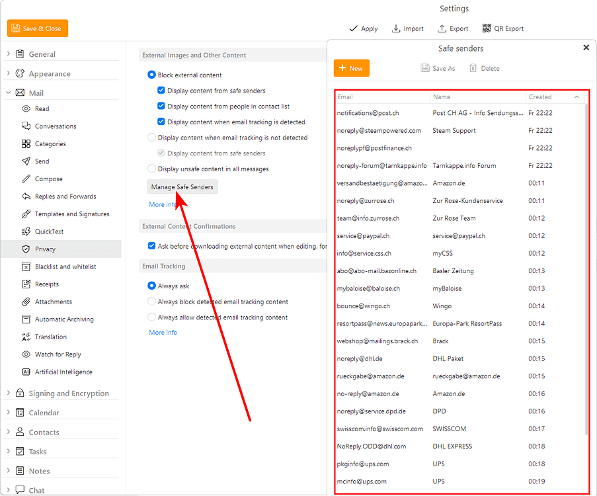The image size is (597, 496).
Task: Open More info link under Email Tracking
Action: tap(163, 332)
